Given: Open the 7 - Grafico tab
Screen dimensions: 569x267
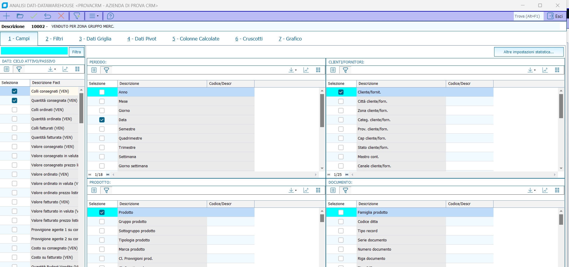Looking at the screenshot, I should pyautogui.click(x=290, y=39).
